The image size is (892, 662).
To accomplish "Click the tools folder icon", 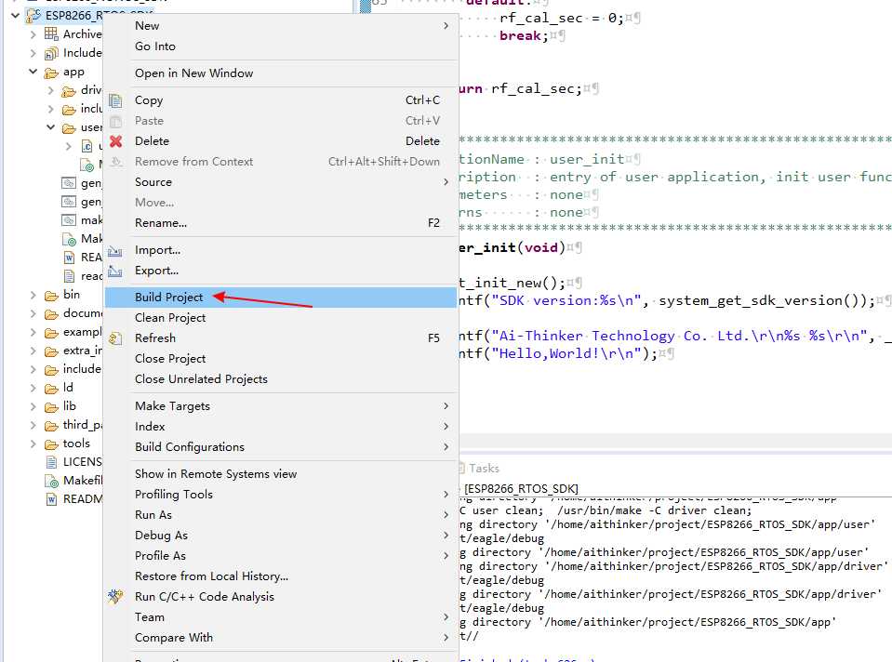I will (x=51, y=444).
